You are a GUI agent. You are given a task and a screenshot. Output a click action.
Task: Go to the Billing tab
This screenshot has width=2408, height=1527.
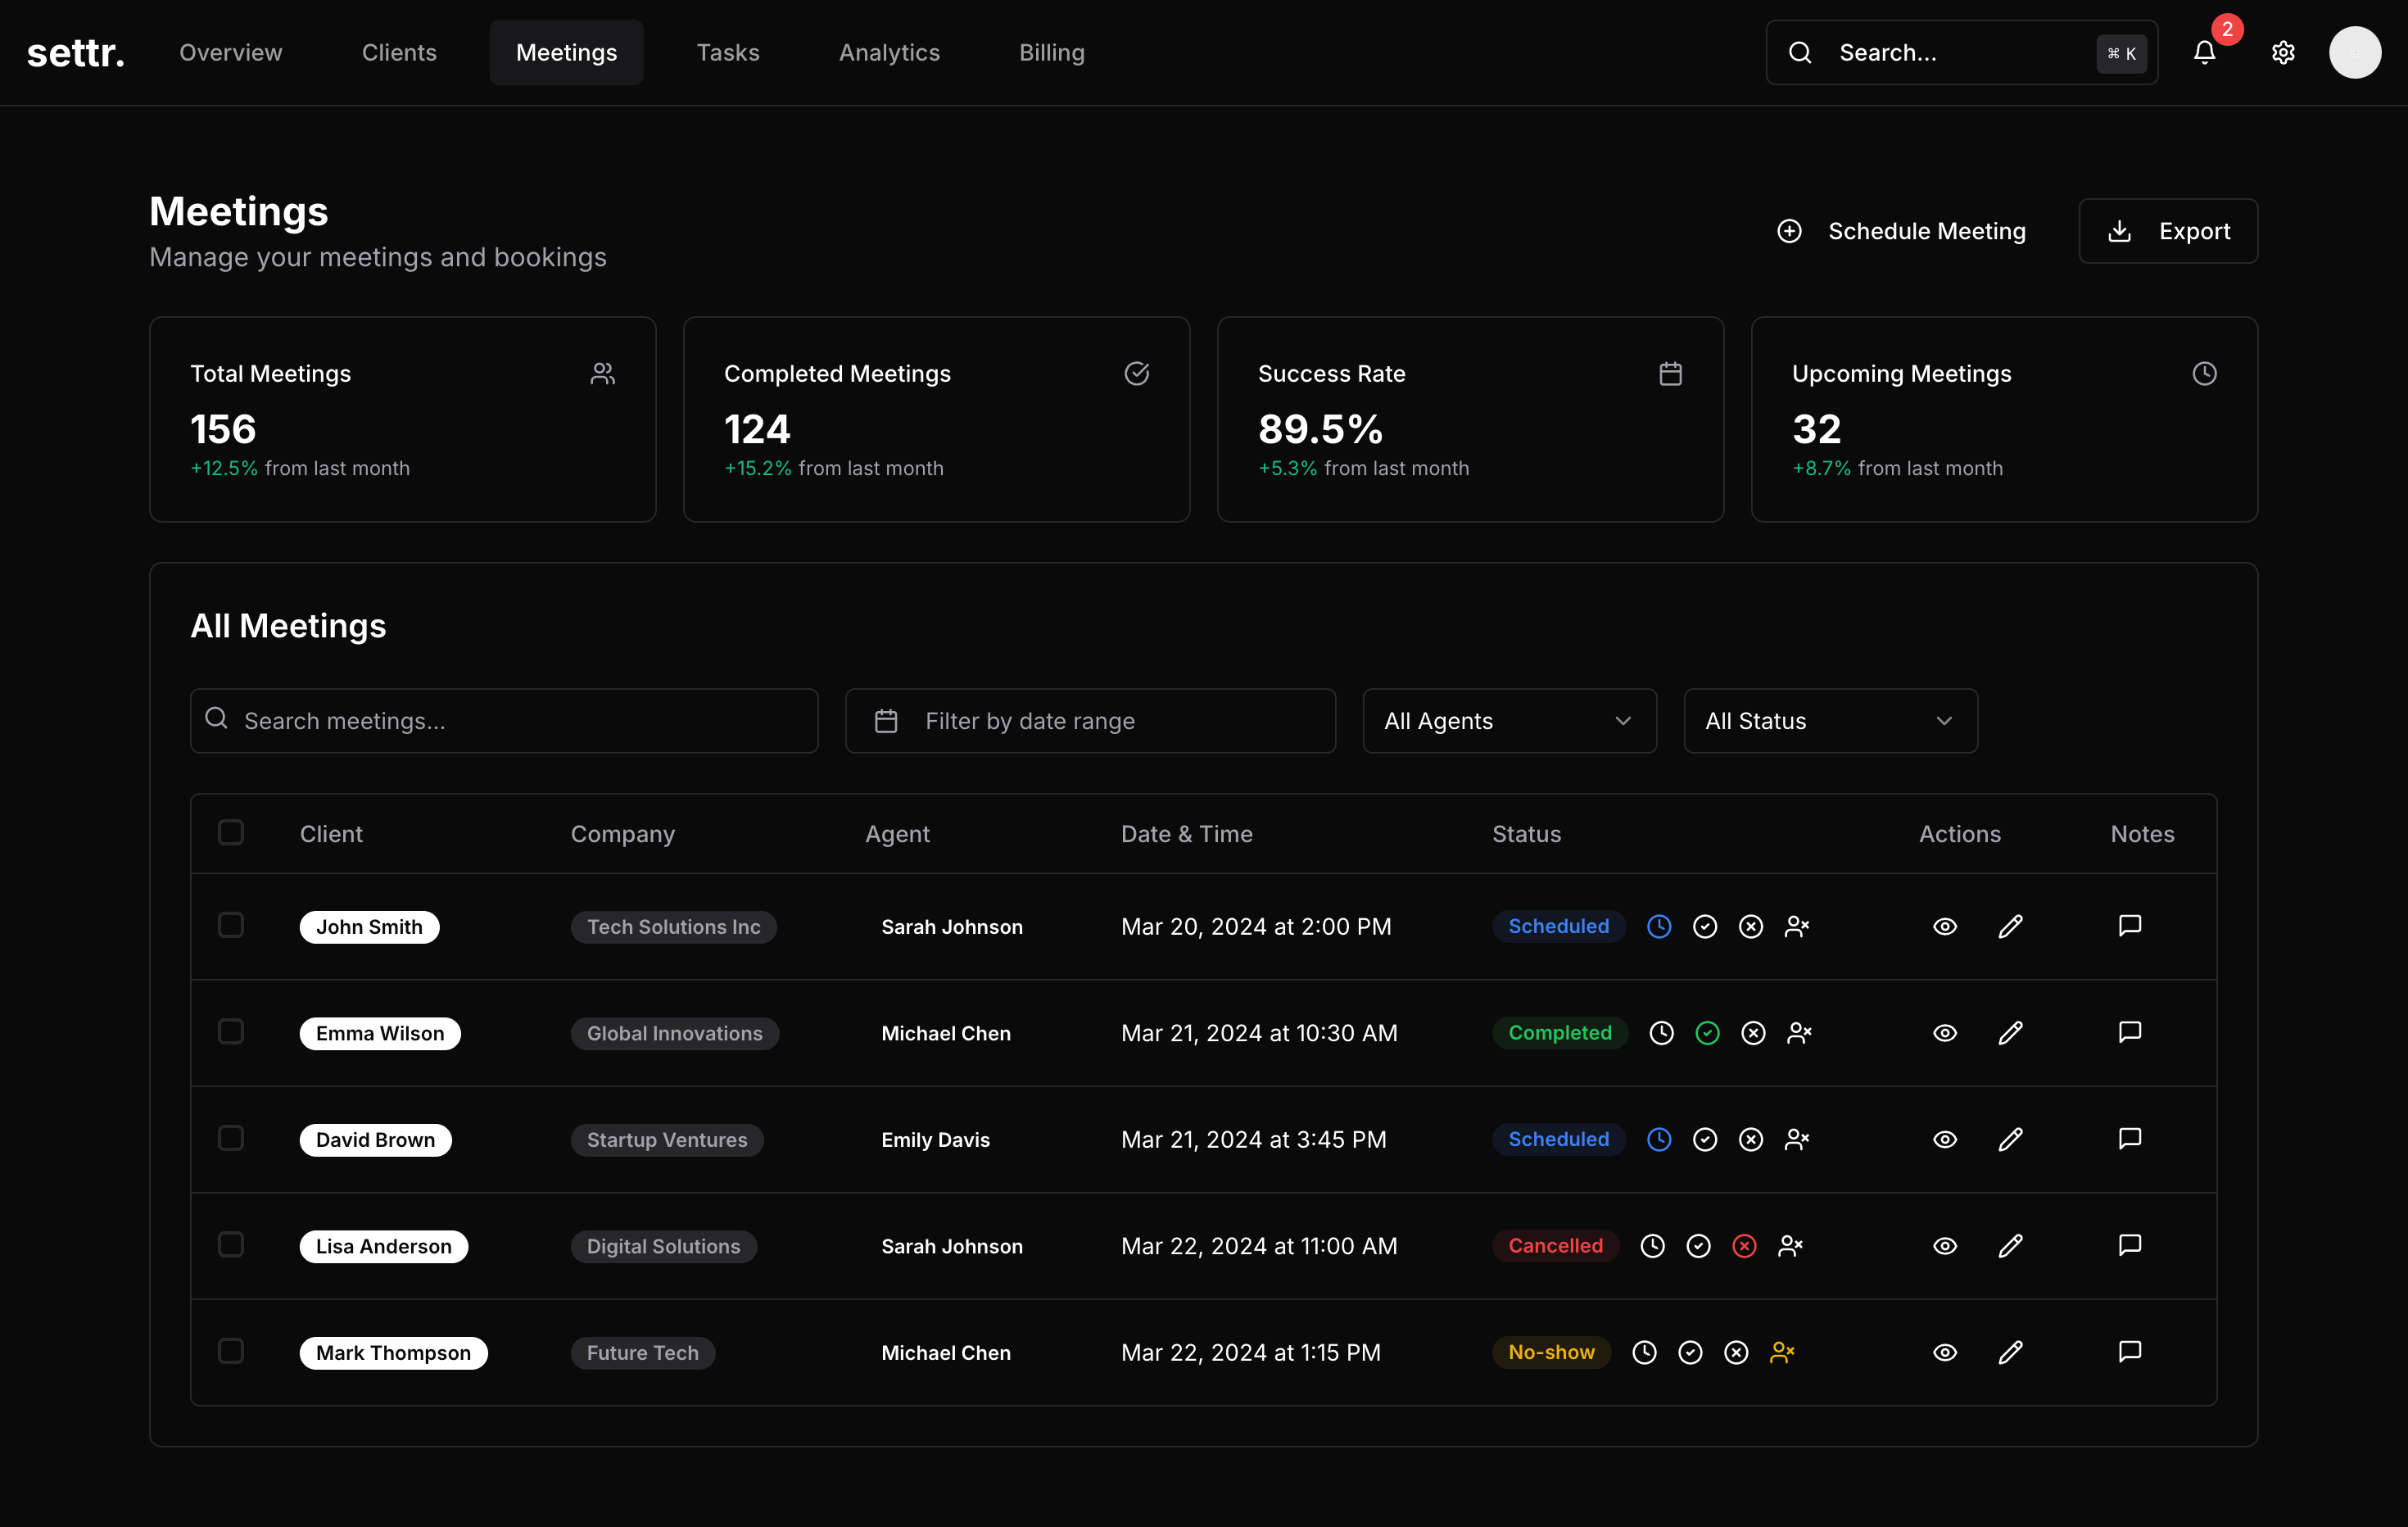point(1052,53)
